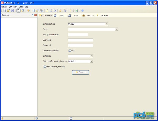Minimize the PHPMaker window
The width and height of the screenshot is (158, 121).
(147, 3)
